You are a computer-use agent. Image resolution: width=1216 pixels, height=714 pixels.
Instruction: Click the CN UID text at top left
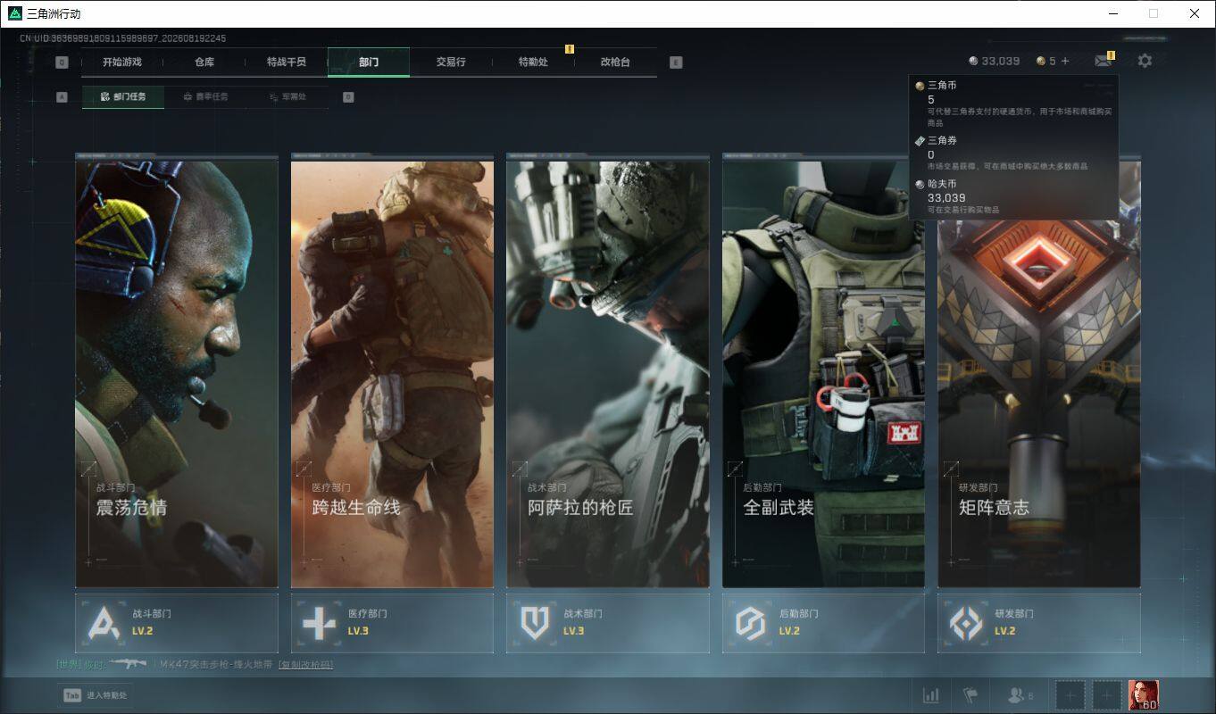pos(123,38)
